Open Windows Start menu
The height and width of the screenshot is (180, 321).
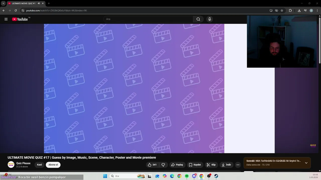pyautogui.click(x=105, y=176)
